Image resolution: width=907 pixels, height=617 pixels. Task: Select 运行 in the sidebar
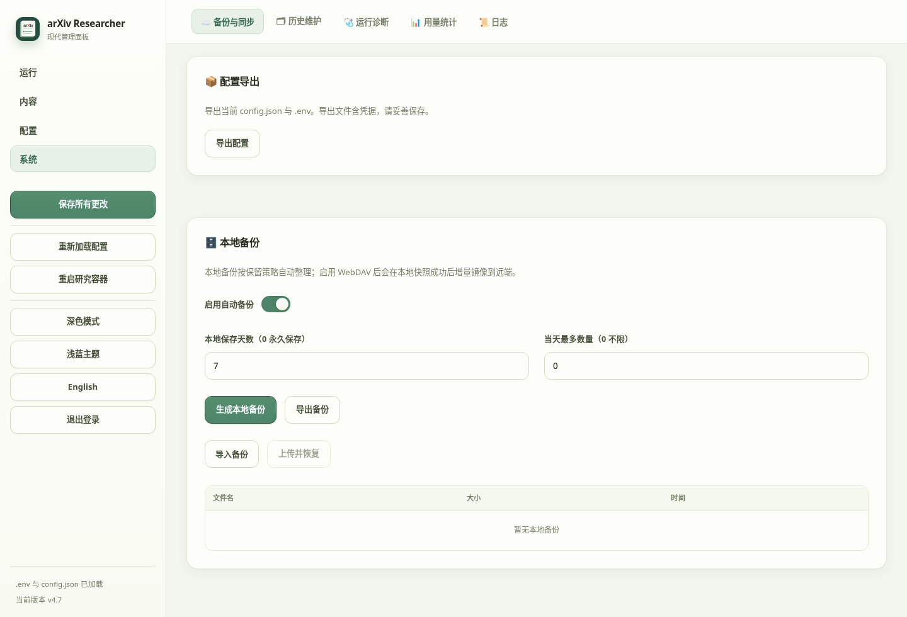83,72
